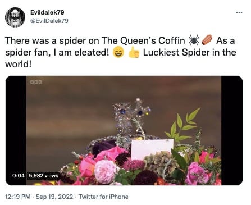Open the @EvilDalek79 handle link
Viewport: 251px width, 205px height.
[x=49, y=21]
